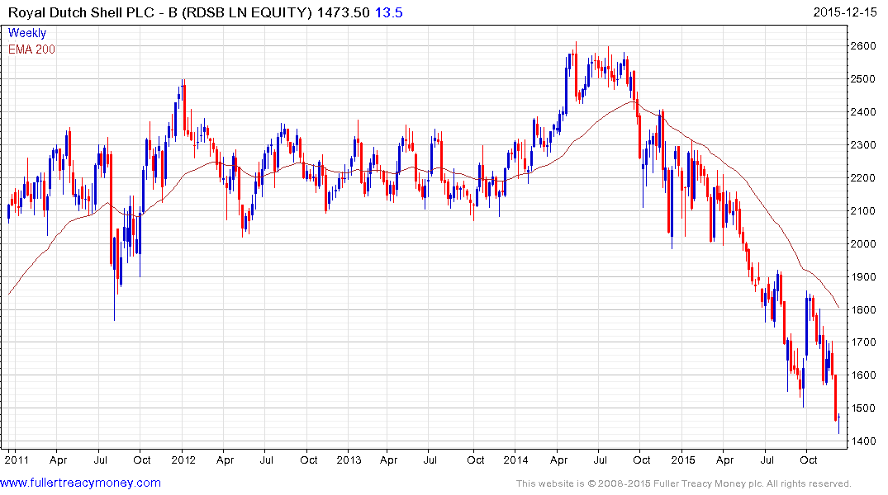Click the 1400 price axis label
The width and height of the screenshot is (888, 495).
[x=863, y=441]
